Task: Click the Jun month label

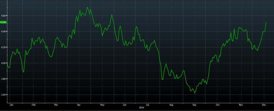Action: pyautogui.click(x=125, y=105)
